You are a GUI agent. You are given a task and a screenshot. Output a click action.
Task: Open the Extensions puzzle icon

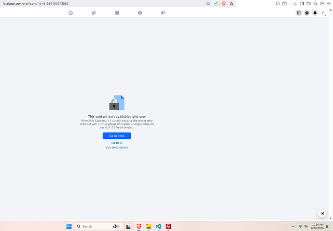tap(278, 3)
